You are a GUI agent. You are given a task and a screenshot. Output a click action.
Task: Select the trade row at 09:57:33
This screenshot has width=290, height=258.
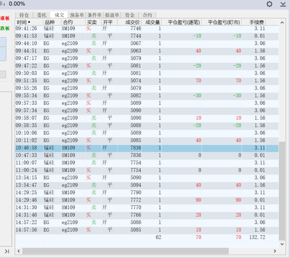147,103
